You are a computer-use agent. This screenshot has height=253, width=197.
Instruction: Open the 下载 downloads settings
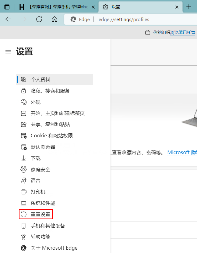click(36, 158)
